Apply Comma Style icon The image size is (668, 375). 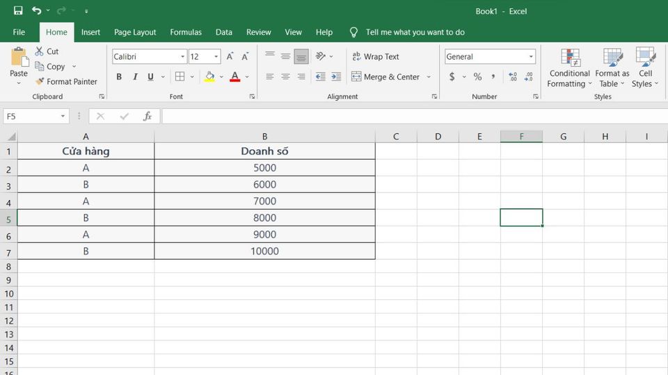pyautogui.click(x=493, y=76)
